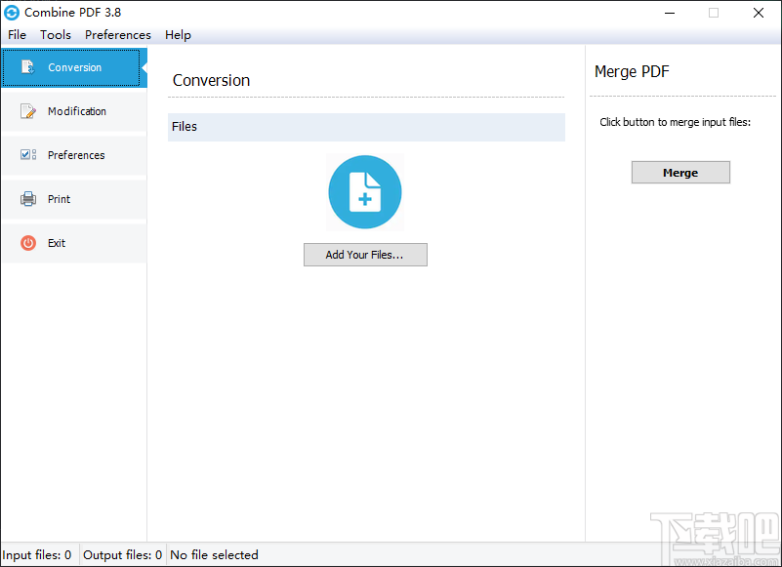This screenshot has width=782, height=567.
Task: Open Modification using the pencil icon
Action: [26, 111]
